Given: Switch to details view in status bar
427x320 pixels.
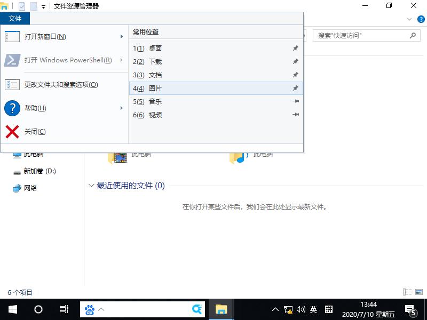Looking at the screenshot, I should pos(407,292).
